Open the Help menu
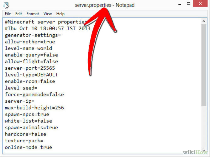Viewport: 210px width, 157px height. [60, 14]
